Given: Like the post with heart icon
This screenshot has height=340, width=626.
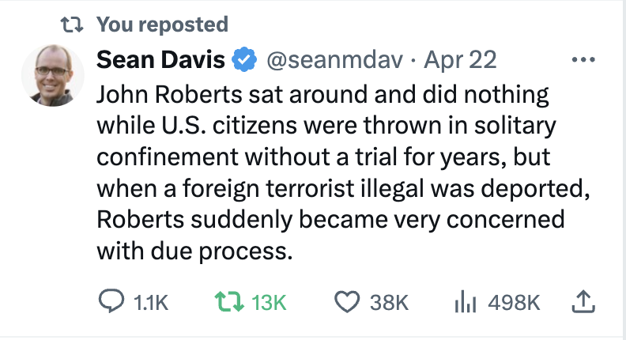Looking at the screenshot, I should click(x=347, y=301).
